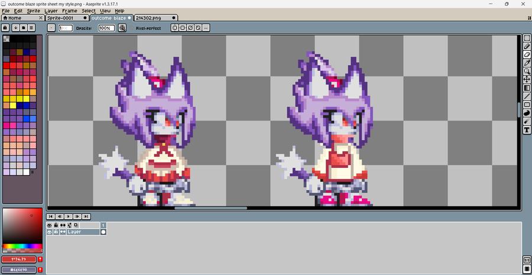The image size is (532, 275).
Task: Open the symmetry more options button
Action: coord(206,28)
